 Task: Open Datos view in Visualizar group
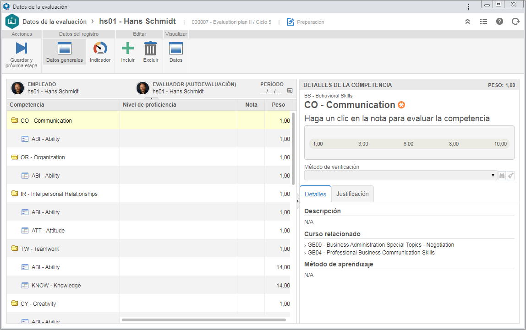176,48
